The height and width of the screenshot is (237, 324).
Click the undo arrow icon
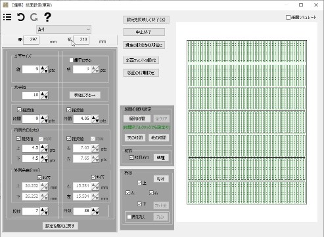[21, 17]
